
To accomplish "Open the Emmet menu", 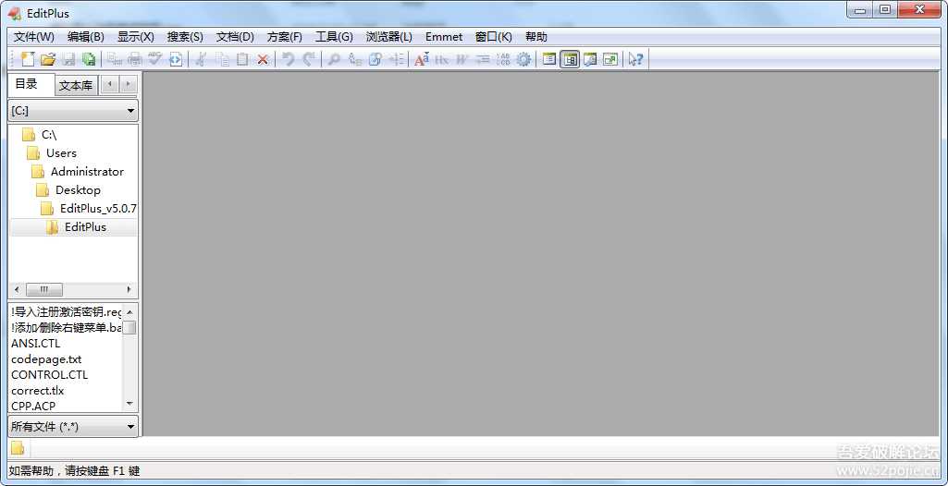I will point(444,37).
